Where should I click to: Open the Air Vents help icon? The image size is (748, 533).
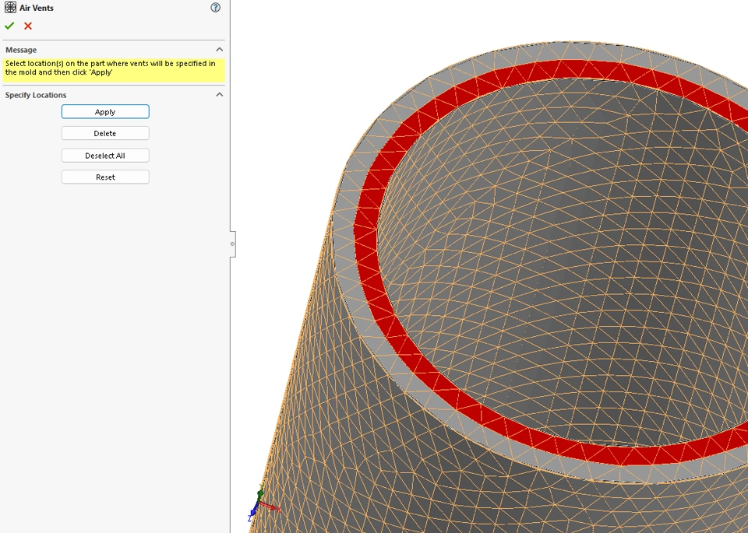tap(216, 7)
